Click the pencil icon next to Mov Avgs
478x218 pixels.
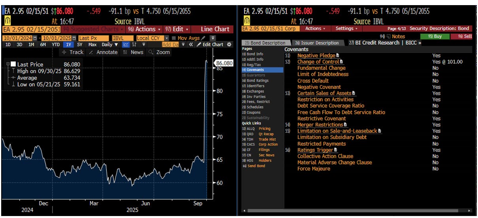pyautogui.click(x=204, y=38)
